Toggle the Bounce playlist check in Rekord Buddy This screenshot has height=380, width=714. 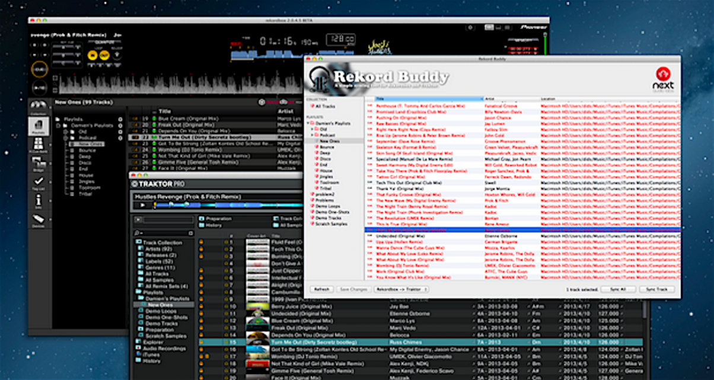(317, 147)
